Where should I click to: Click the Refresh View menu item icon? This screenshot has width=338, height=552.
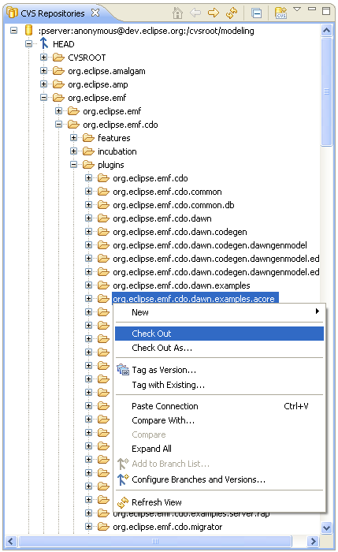tap(123, 502)
